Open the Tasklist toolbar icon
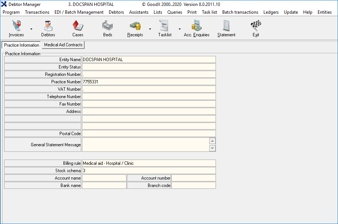This screenshot has width=338, height=224. point(165,29)
